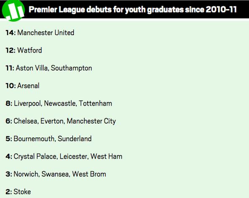Click Manchester City in the 6 row

coord(91,121)
